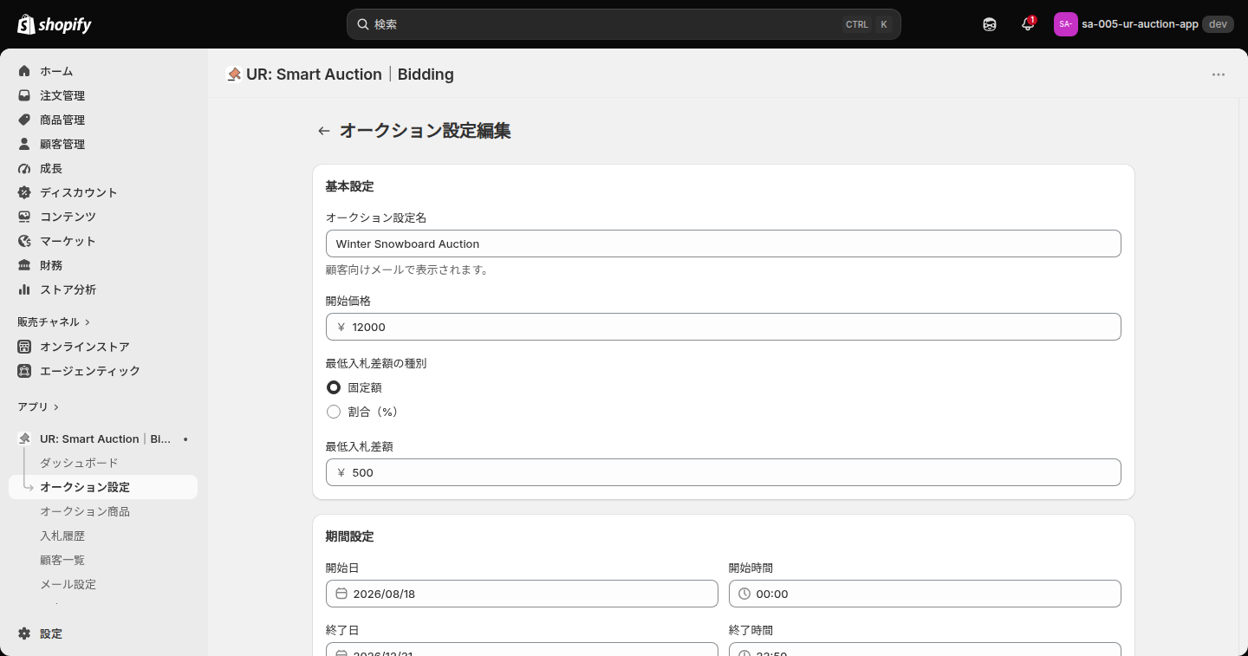Open the 商品管理 menu item
1248x656 pixels.
[103, 120]
